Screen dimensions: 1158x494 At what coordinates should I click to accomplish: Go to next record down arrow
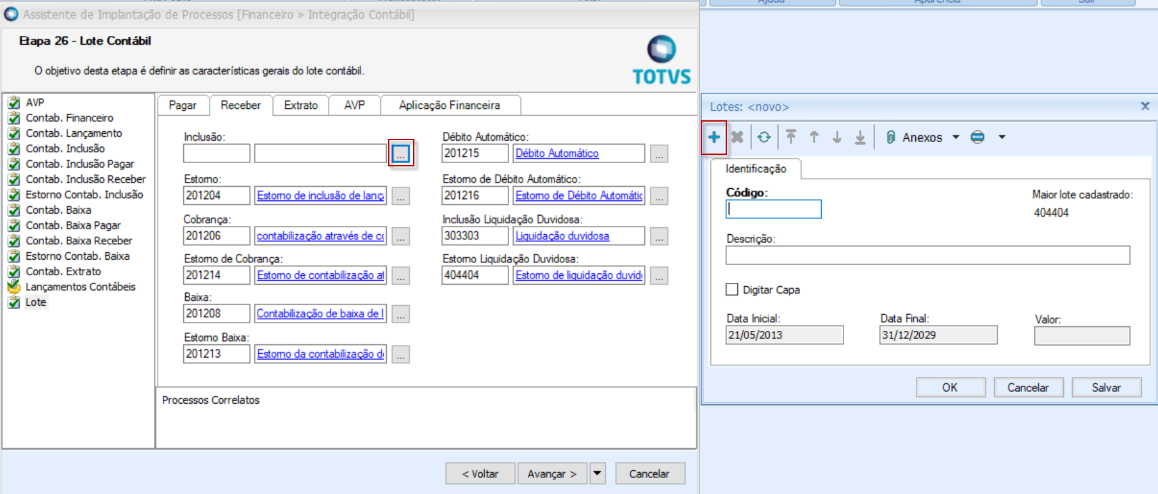[837, 137]
